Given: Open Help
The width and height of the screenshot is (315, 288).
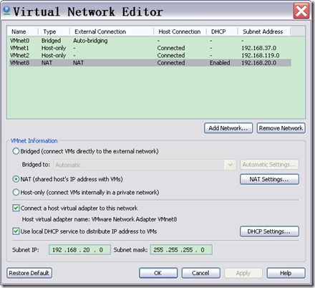Looking at the screenshot, I should click(286, 273).
